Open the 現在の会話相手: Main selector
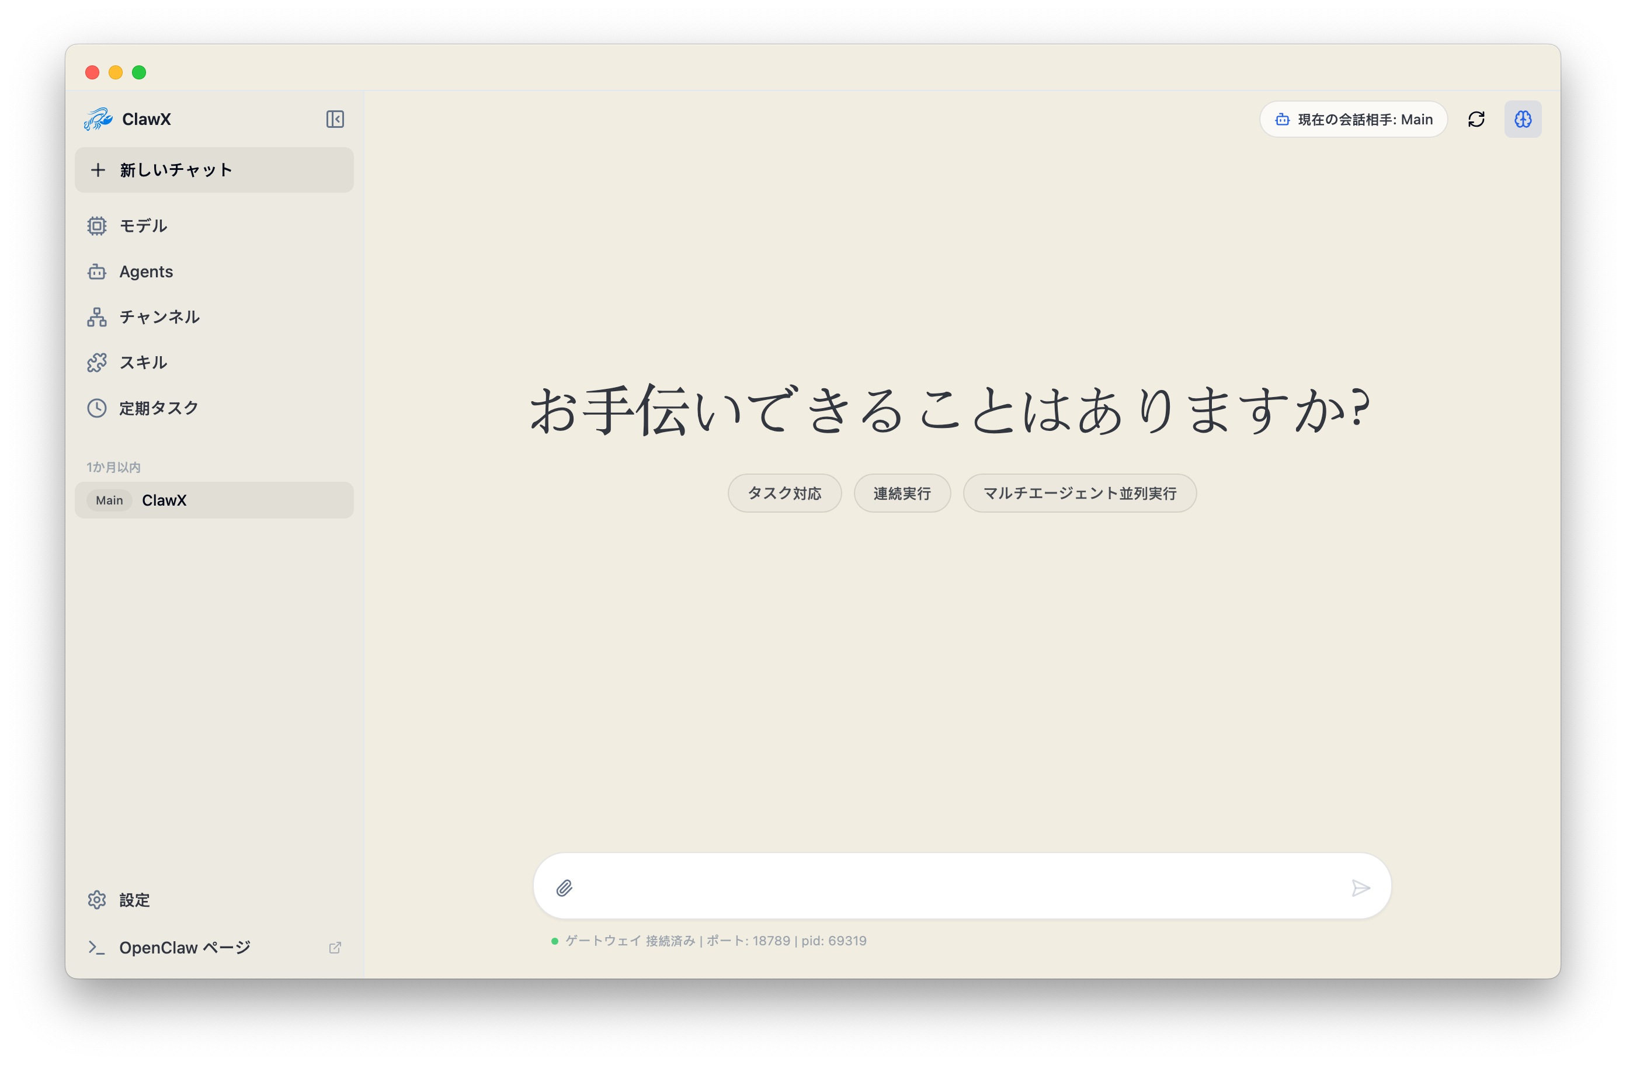This screenshot has height=1065, width=1626. 1353,120
